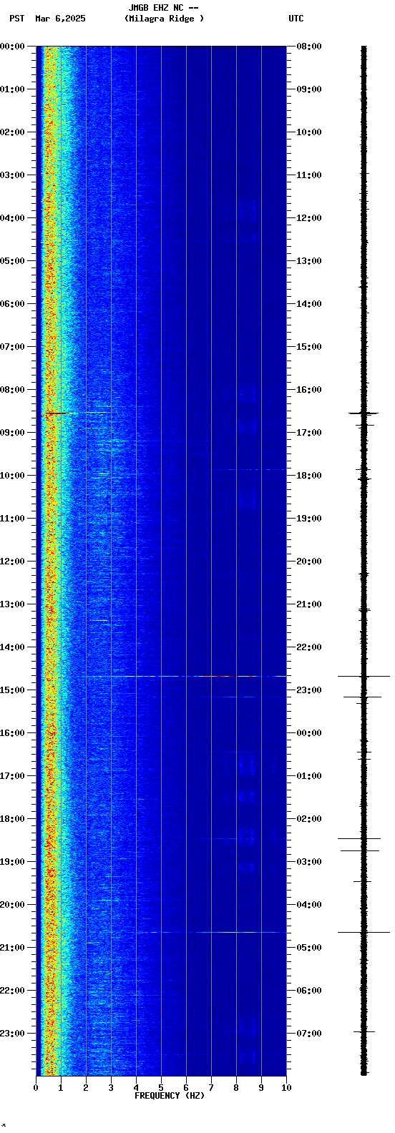
Task: Click the UTC "02:00" time label
Action: (x=309, y=819)
